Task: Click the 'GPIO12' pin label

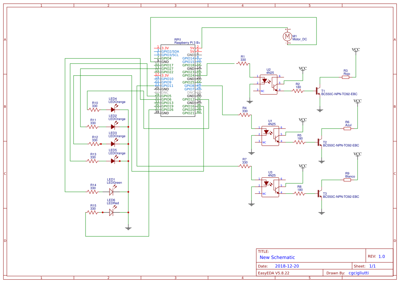Action: coord(188,100)
